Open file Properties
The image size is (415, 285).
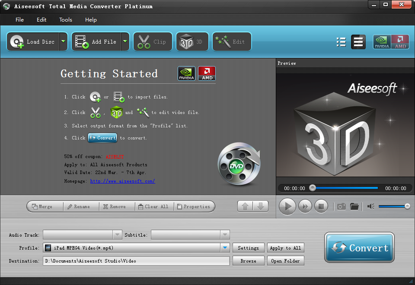click(x=194, y=206)
